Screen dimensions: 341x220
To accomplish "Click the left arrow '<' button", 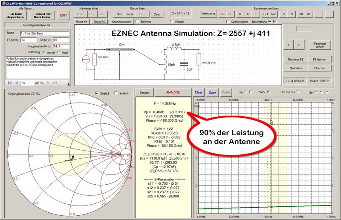I will click(289, 45).
